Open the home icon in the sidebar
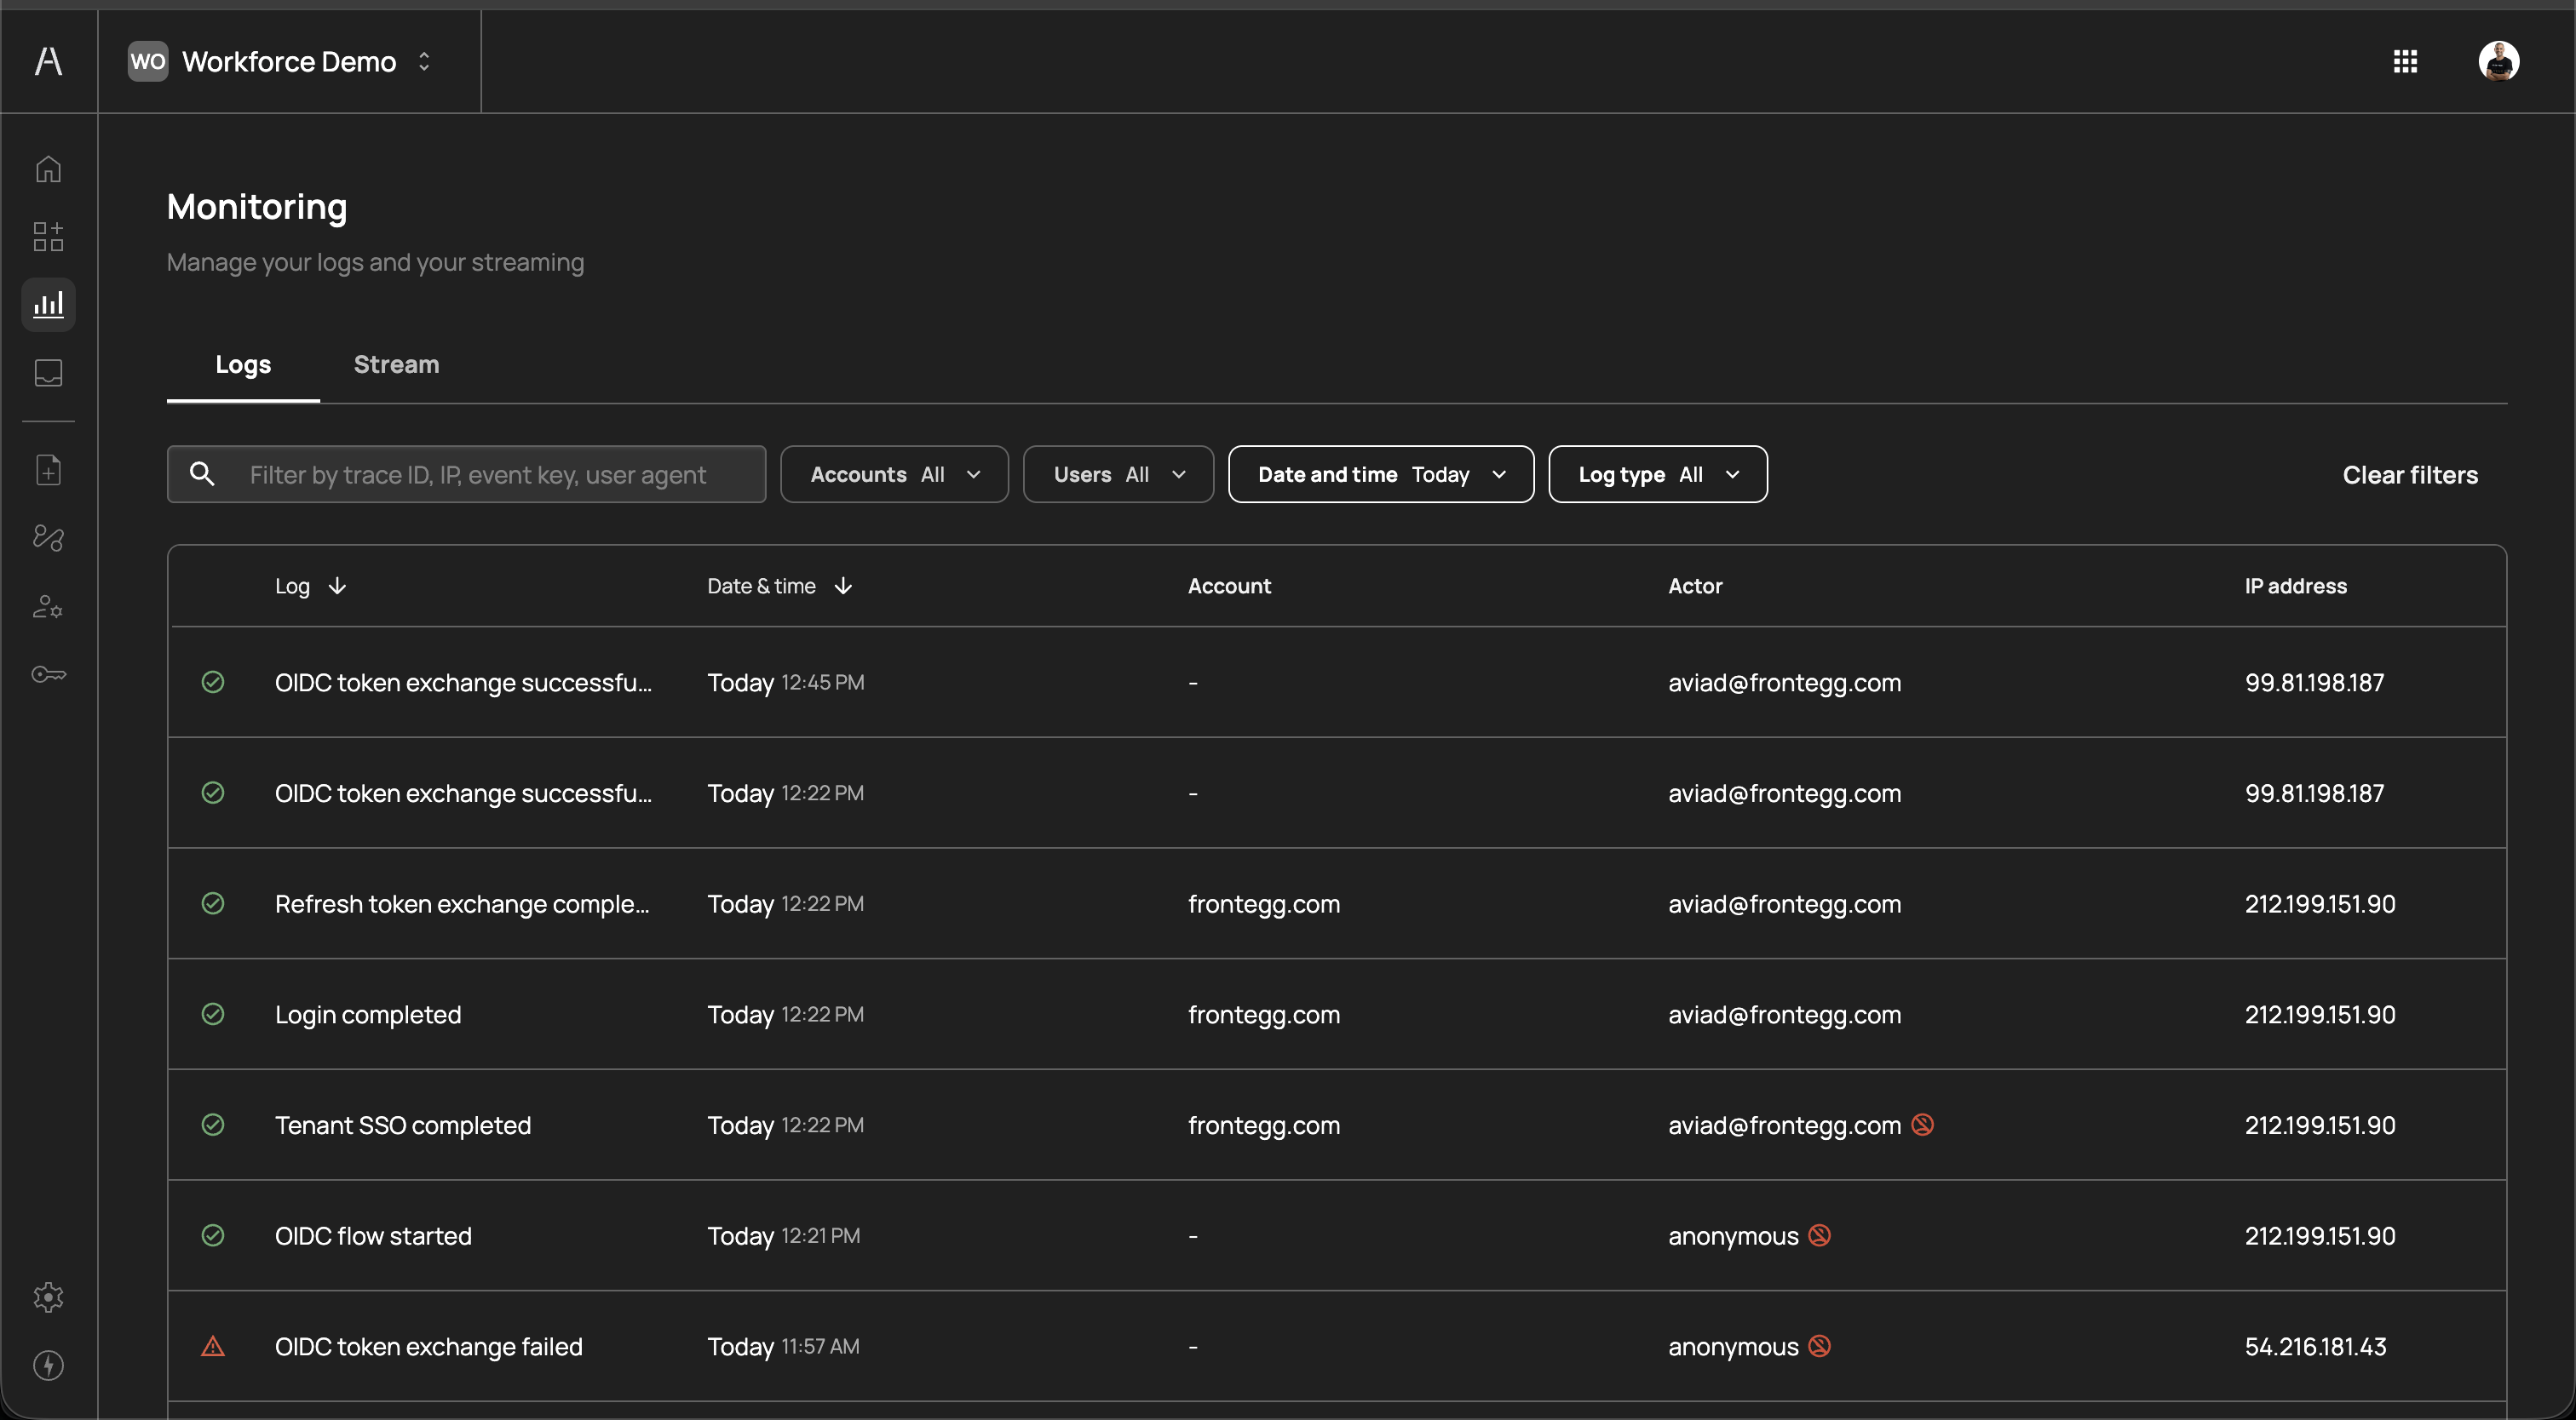Image resolution: width=2576 pixels, height=1420 pixels. pyautogui.click(x=48, y=169)
